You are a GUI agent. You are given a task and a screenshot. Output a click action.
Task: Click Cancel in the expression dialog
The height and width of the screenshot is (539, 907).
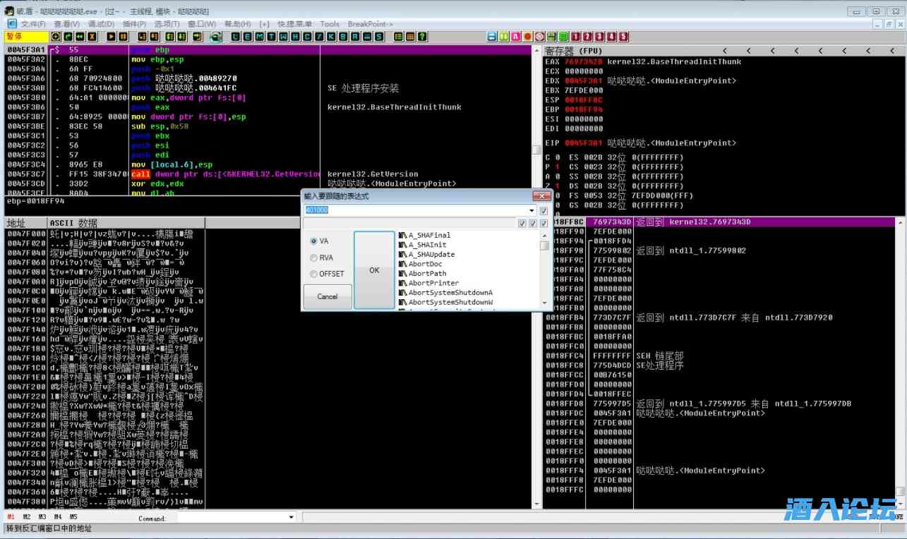click(x=328, y=296)
